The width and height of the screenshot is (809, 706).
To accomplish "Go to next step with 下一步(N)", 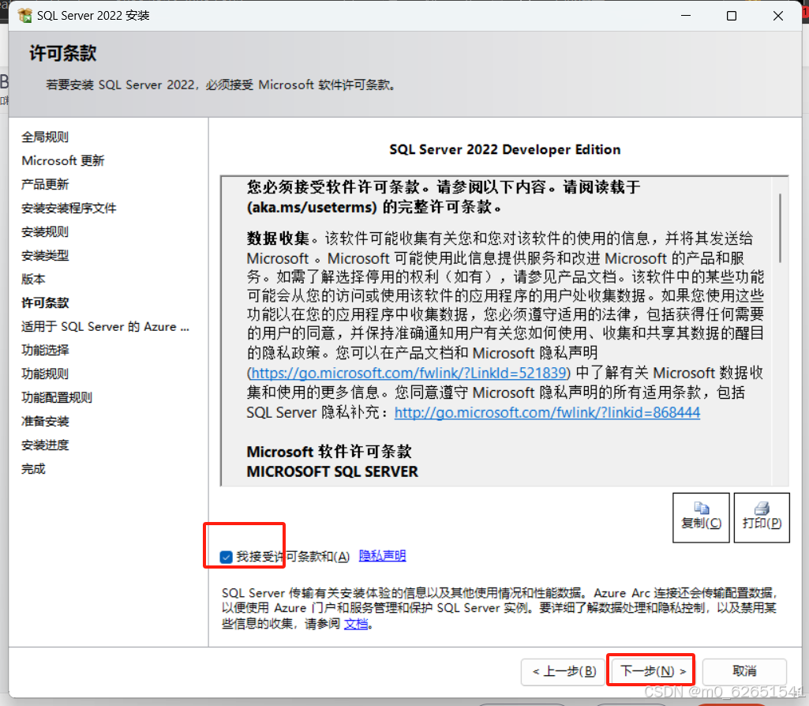I will (x=651, y=671).
